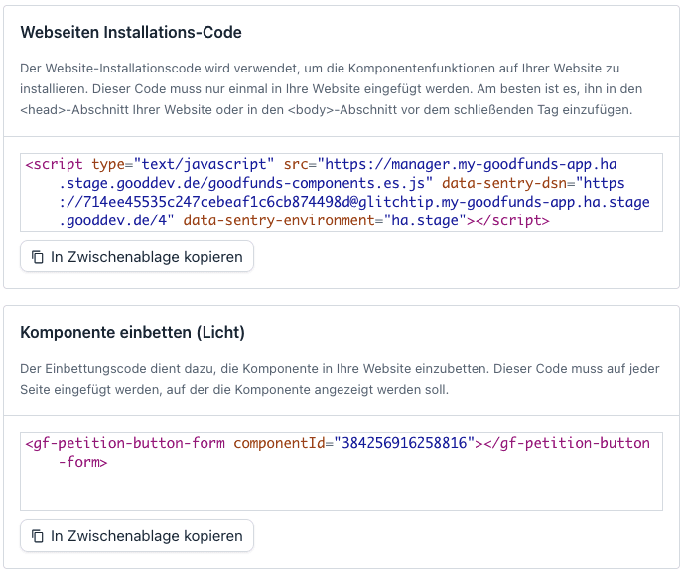Click the '-form>' closing tag line
The image size is (684, 574).
(82, 462)
